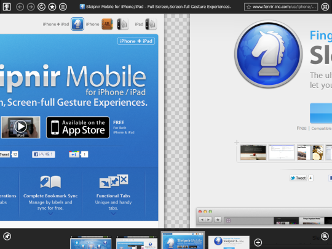The width and height of the screenshot is (332, 249).
Task: Click the address bar showing www.fenrir-inc.com
Action: click(x=281, y=7)
